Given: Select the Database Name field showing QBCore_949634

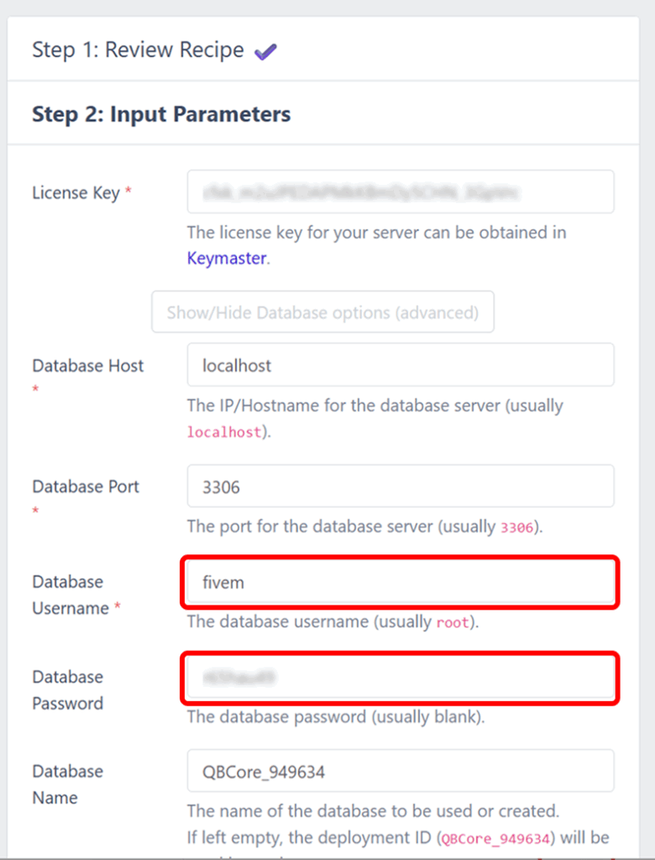Looking at the screenshot, I should tap(400, 771).
